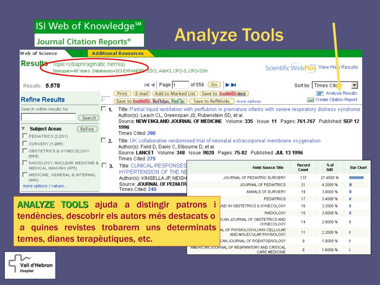380x285 pixels.
Task: Open more options / values link
Action: tap(45, 186)
